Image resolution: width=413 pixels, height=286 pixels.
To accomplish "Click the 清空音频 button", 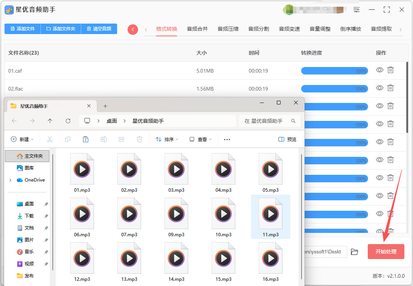I will click(99, 29).
